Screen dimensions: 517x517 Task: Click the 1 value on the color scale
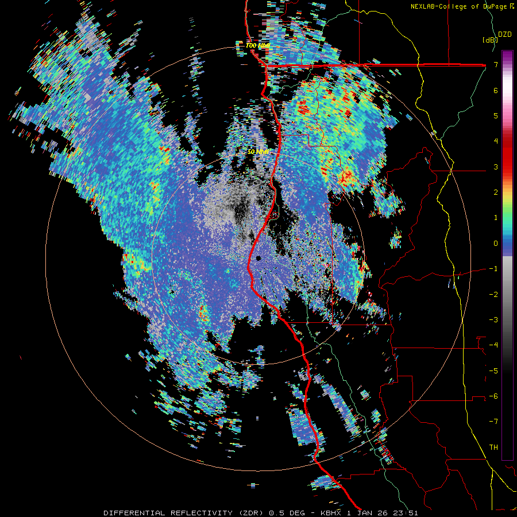[x=496, y=218]
